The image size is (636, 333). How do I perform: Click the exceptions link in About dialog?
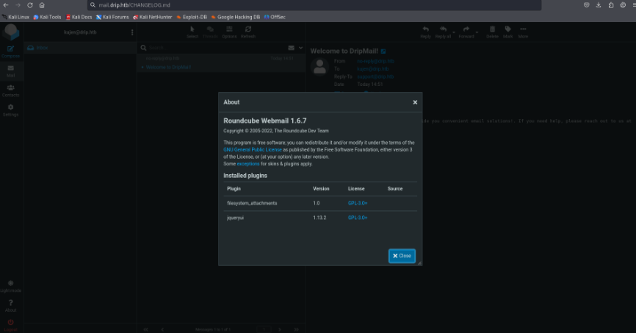(248, 164)
